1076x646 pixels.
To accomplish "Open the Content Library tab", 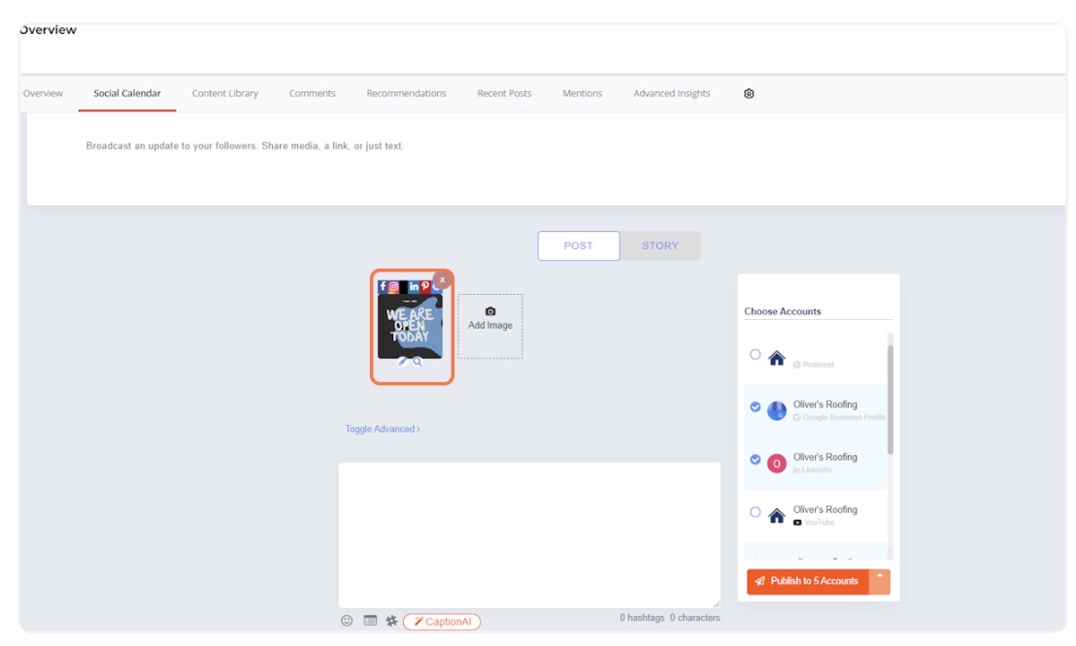I will tap(225, 94).
